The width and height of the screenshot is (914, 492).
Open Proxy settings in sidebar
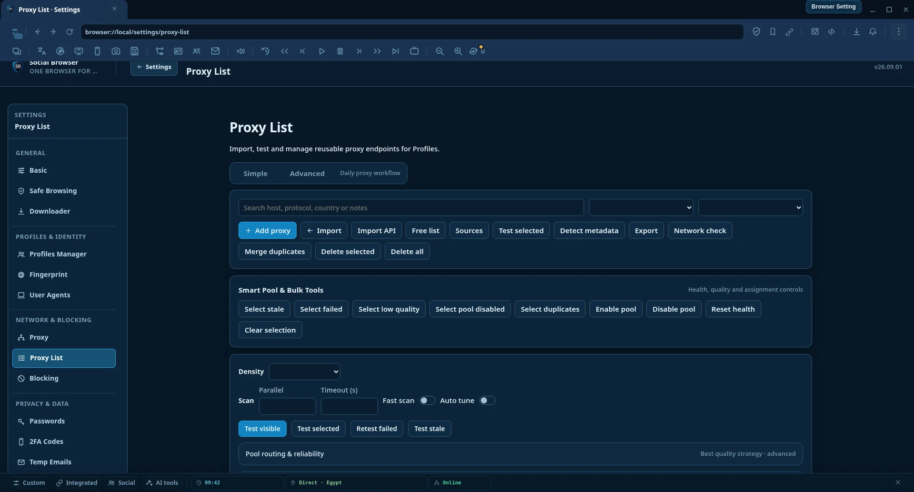coord(64,337)
